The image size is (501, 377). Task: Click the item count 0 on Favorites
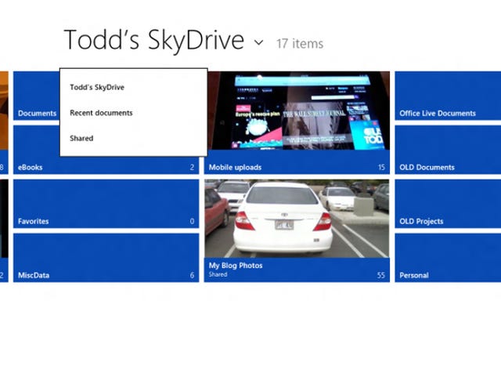tap(192, 221)
